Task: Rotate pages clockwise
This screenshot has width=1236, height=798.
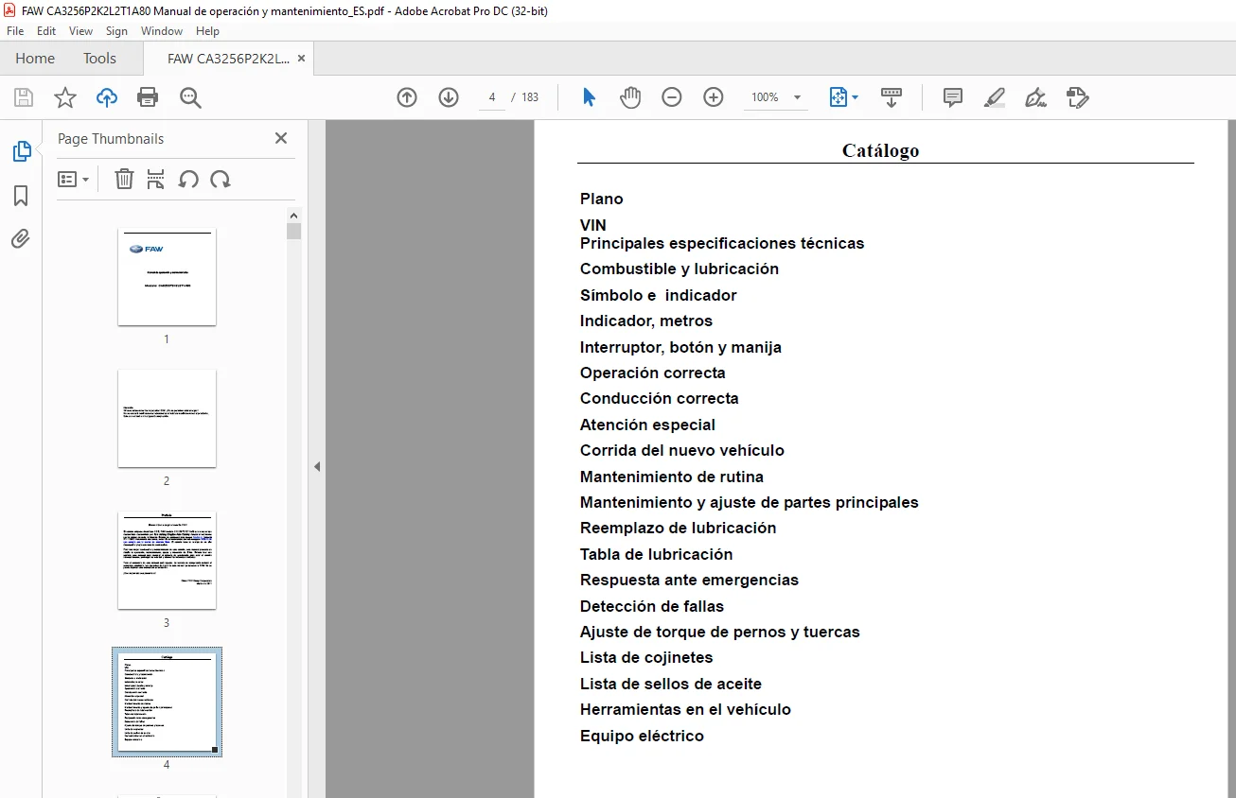Action: (221, 179)
